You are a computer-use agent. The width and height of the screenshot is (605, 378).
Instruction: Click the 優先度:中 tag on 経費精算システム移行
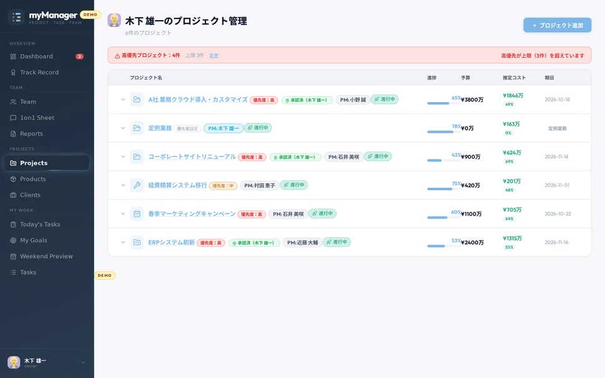pos(223,185)
